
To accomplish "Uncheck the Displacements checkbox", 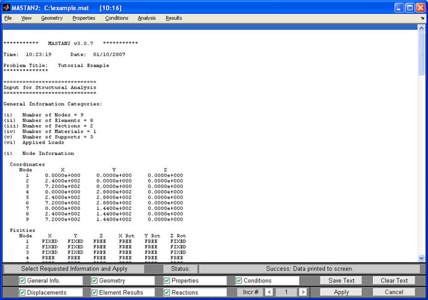I will tap(23, 292).
